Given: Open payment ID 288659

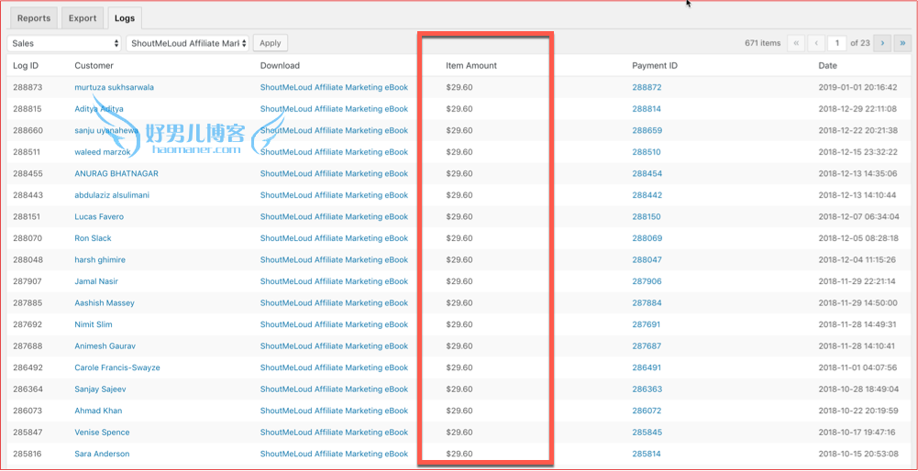Looking at the screenshot, I should [647, 130].
